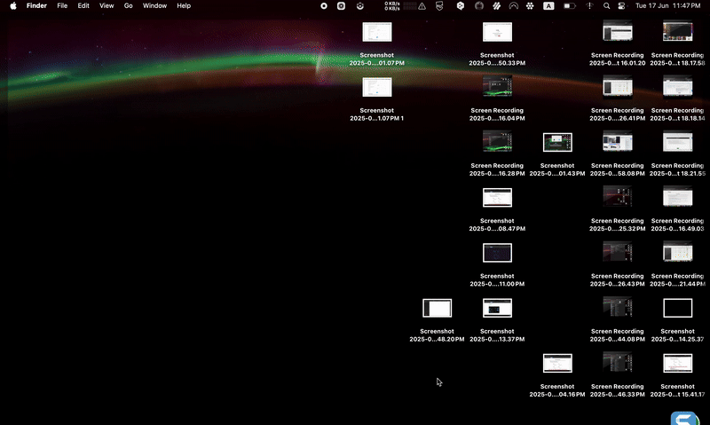Click the diagonal stripes menu bar icon
710x425 pixels.
(x=497, y=6)
